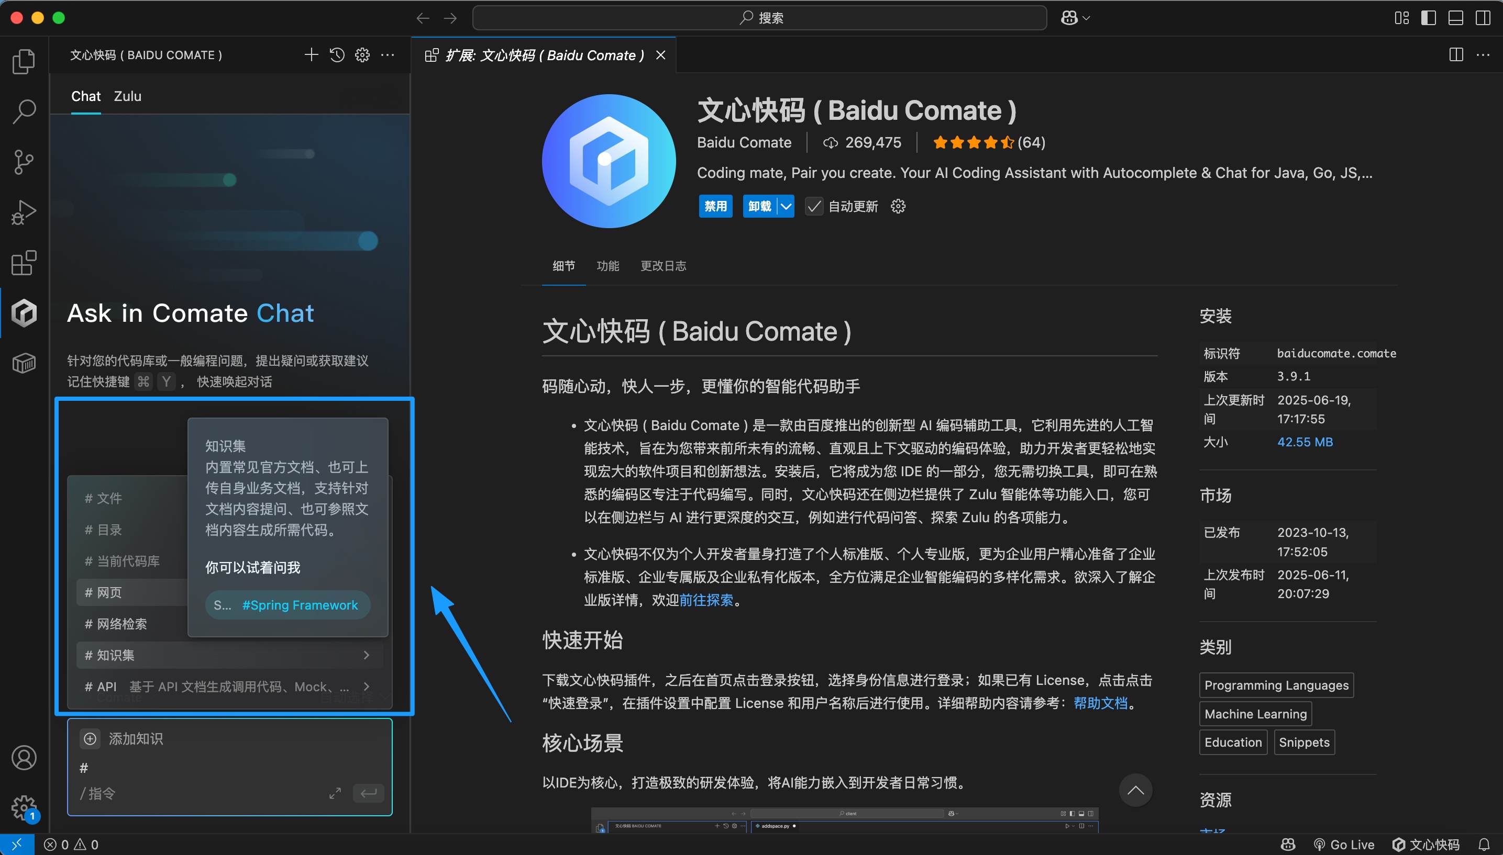Screen dimensions: 1503x855
Task: Open Comate panel settings gear
Action: 362,55
